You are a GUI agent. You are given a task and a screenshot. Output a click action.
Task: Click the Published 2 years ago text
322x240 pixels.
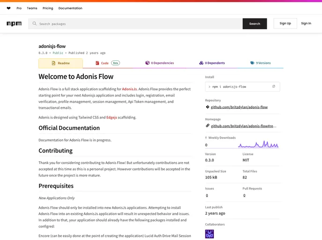(87, 53)
